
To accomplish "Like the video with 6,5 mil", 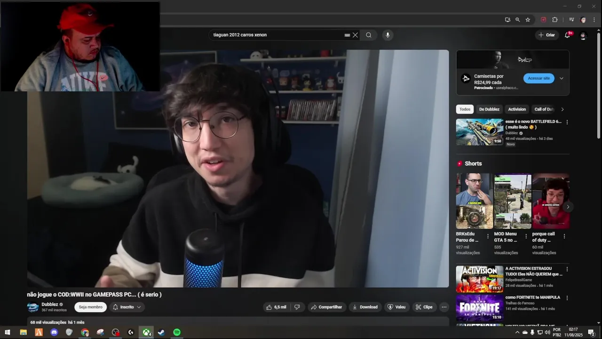I will tap(276, 307).
